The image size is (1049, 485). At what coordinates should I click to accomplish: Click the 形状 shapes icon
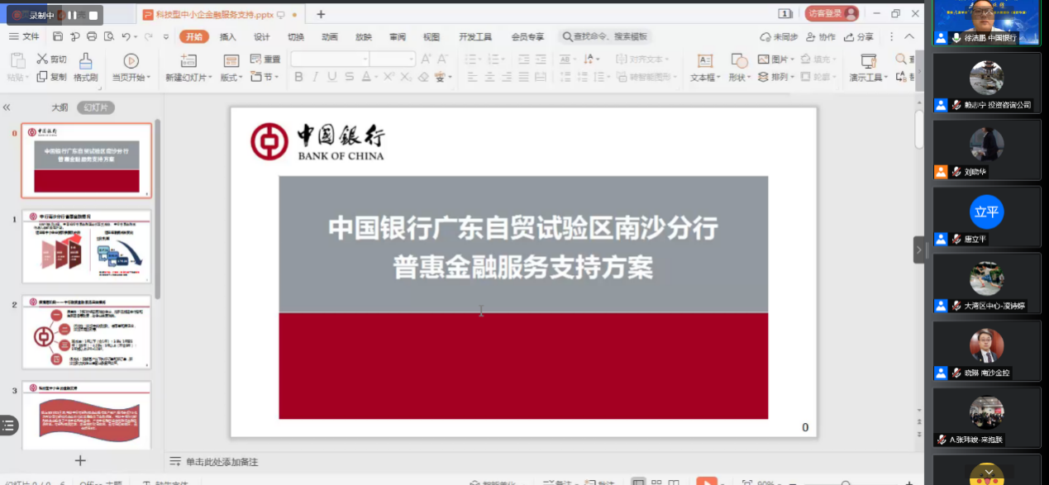coord(738,59)
